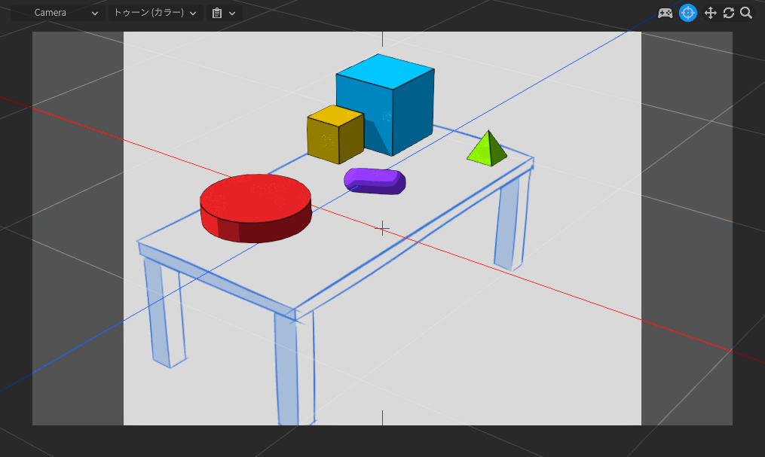Viewport: 765px width, 457px height.
Task: Open the clipboard icon dropdown
Action: (223, 13)
